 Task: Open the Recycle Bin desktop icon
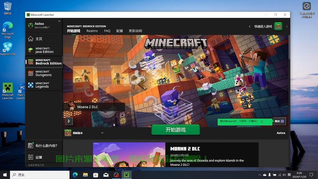click(x=8, y=8)
